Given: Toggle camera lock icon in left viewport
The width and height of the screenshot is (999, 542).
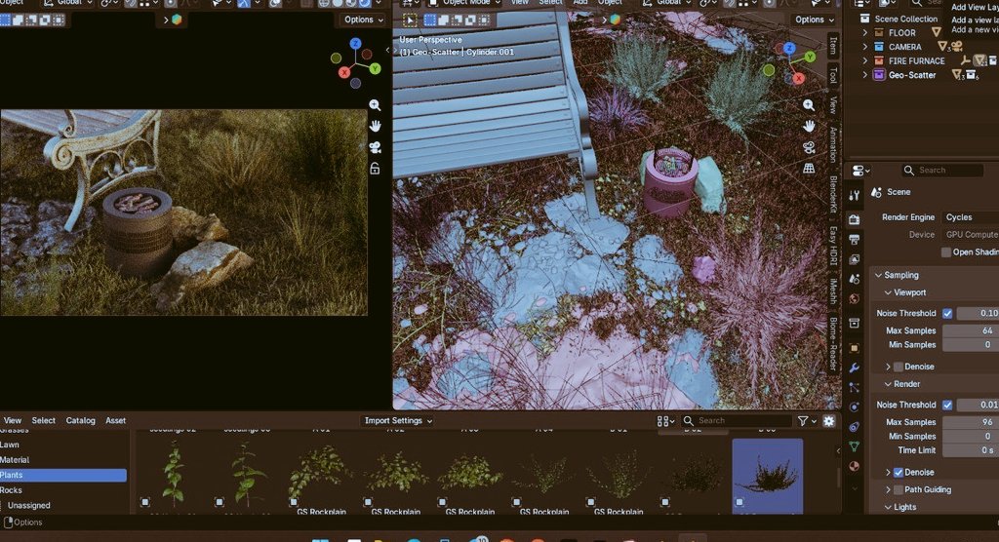Looking at the screenshot, I should click(375, 169).
